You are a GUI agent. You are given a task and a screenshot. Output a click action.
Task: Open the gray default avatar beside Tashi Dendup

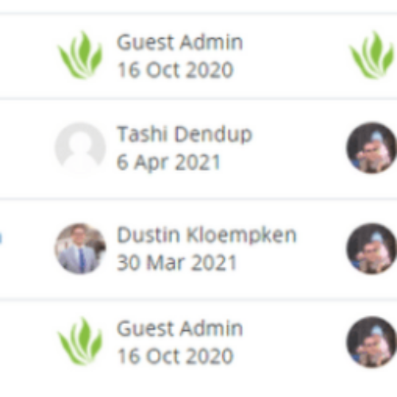pos(80,148)
